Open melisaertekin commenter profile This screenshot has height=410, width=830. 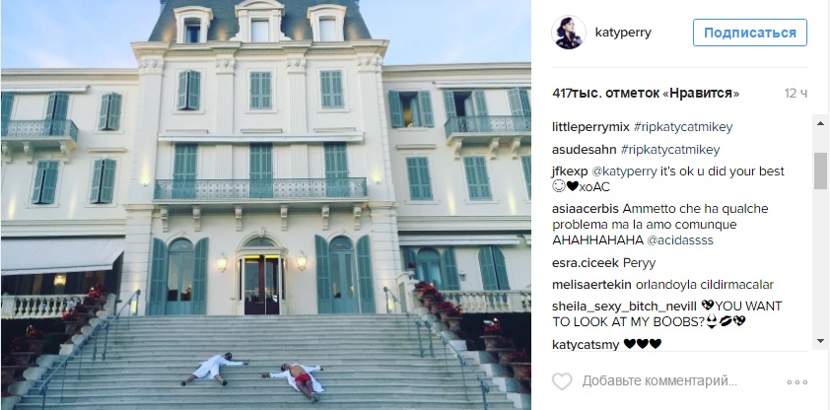point(591,285)
